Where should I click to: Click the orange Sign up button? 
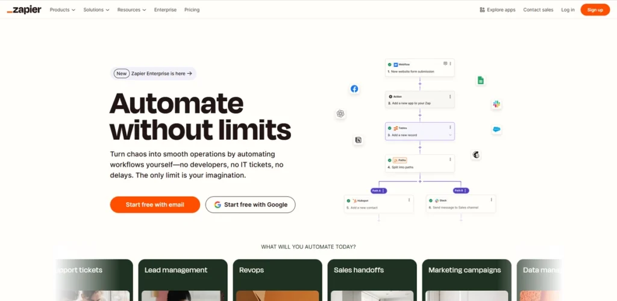595,10
